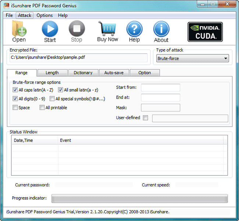Image resolution: width=239 pixels, height=221 pixels.
Task: Click the grey Stop icon
Action: pos(77,29)
